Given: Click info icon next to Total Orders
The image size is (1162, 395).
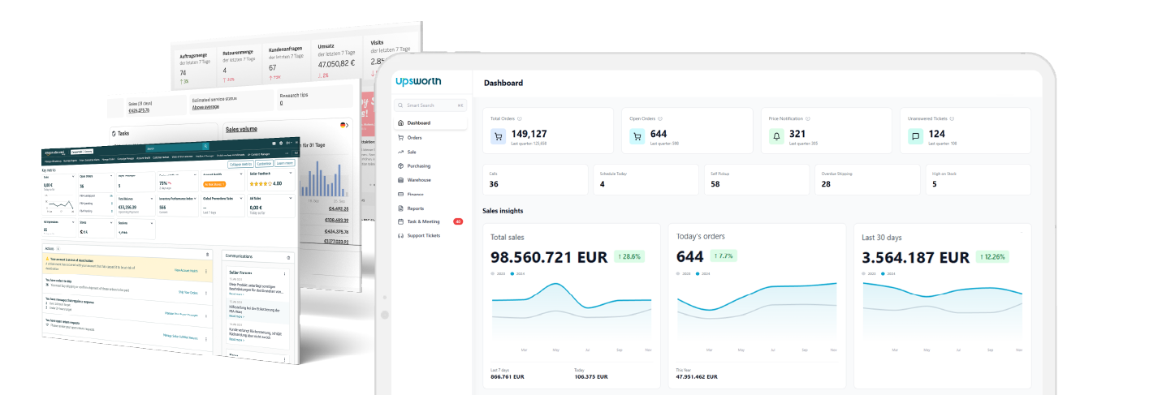Looking at the screenshot, I should (520, 118).
